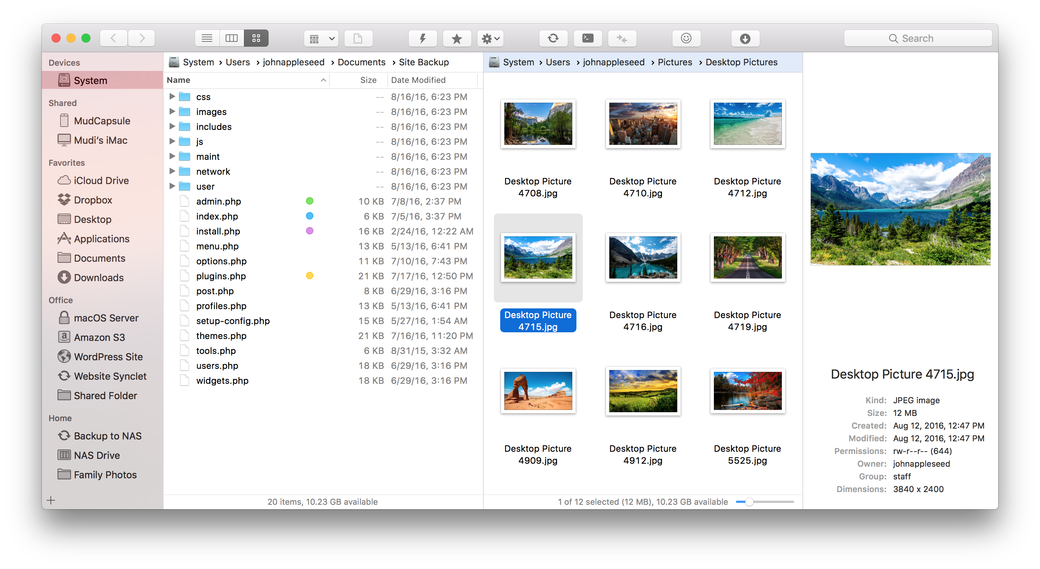Open Desktop Picture 4912.jpg thumbnail

click(643, 391)
